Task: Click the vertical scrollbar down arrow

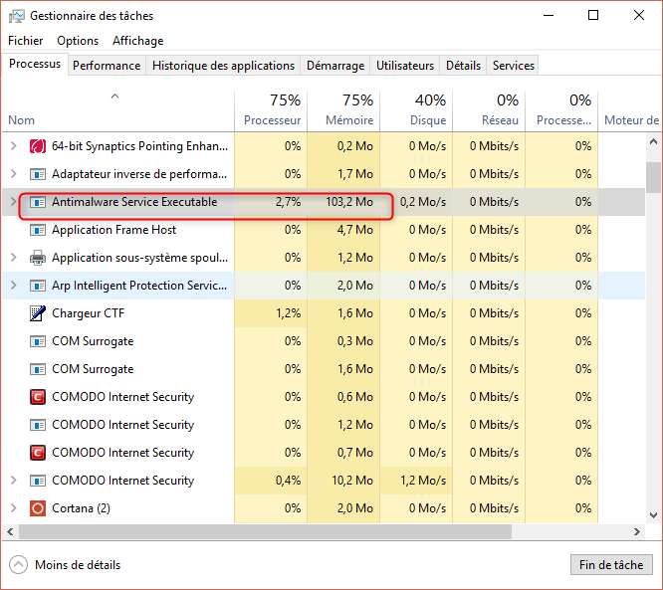Action: pyautogui.click(x=653, y=515)
